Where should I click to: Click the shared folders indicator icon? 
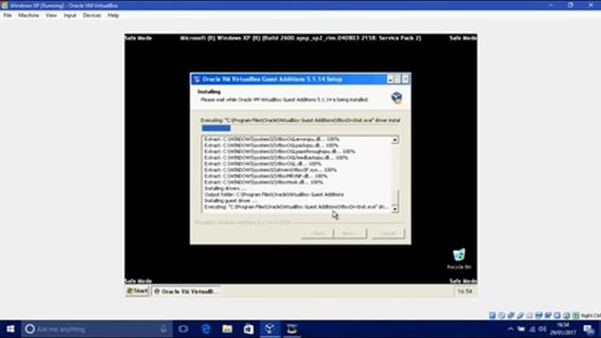click(530, 315)
